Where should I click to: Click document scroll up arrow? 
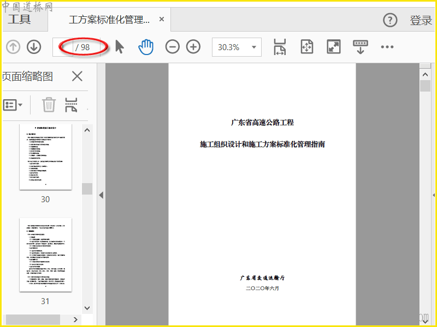pos(425,75)
